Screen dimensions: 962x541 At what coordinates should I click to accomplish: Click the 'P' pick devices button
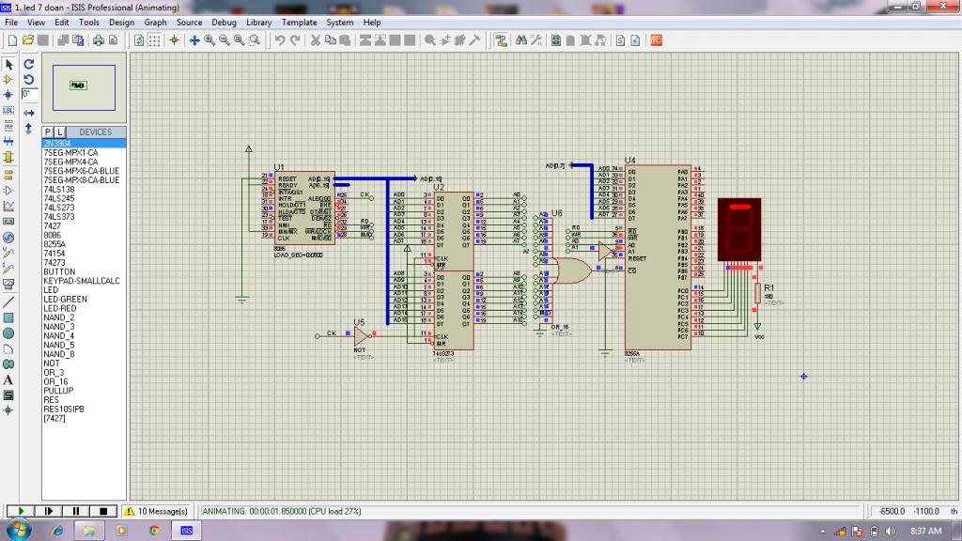(48, 132)
